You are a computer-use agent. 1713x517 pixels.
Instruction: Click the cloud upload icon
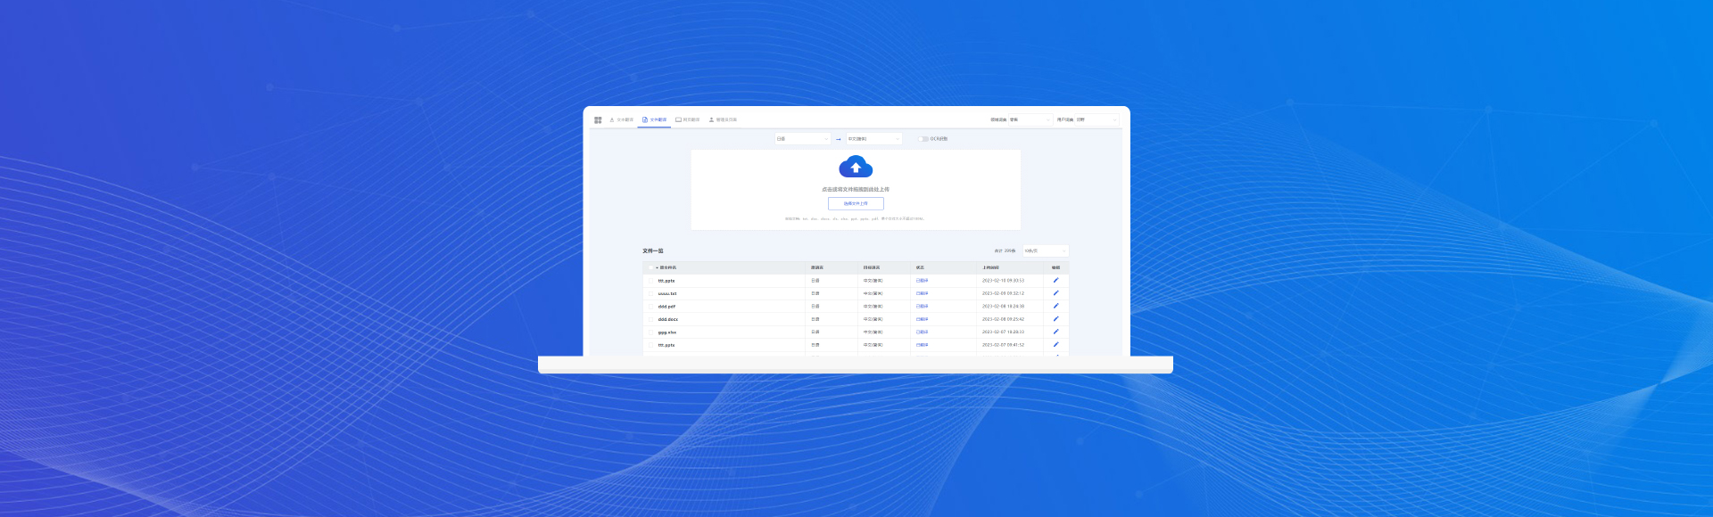pyautogui.click(x=856, y=167)
